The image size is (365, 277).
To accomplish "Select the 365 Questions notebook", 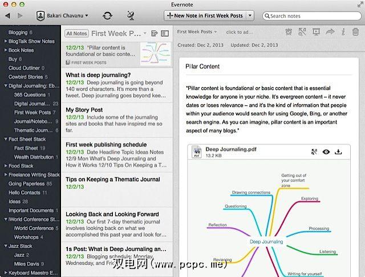I will pyautogui.click(x=32, y=95).
